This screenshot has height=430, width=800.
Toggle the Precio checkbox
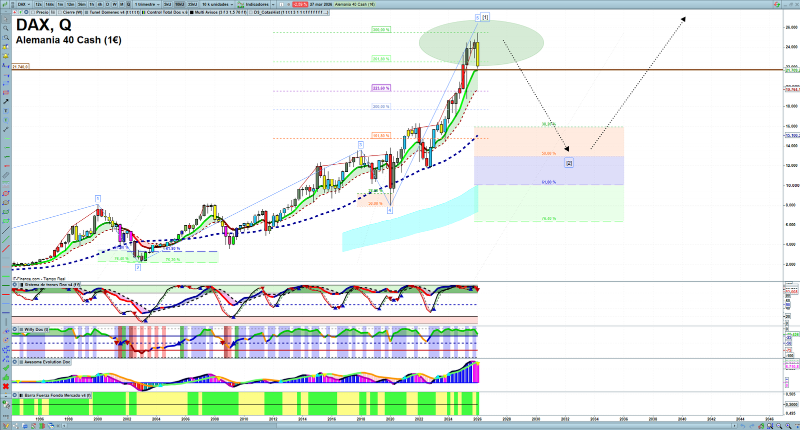tap(33, 12)
